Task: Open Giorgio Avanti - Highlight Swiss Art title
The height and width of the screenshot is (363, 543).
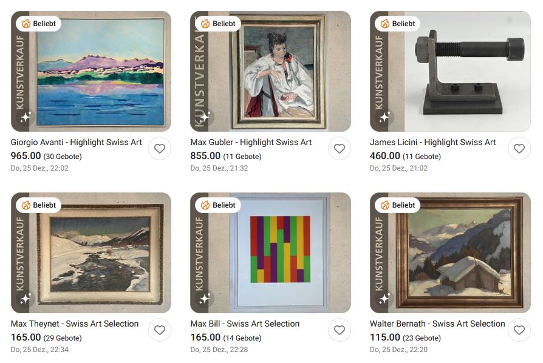Action: pos(76,142)
